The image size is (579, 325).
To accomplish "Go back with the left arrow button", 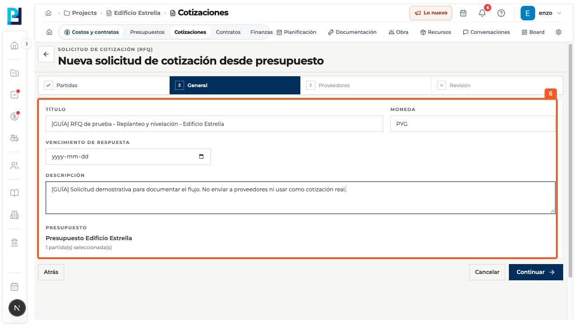I will [x=46, y=54].
